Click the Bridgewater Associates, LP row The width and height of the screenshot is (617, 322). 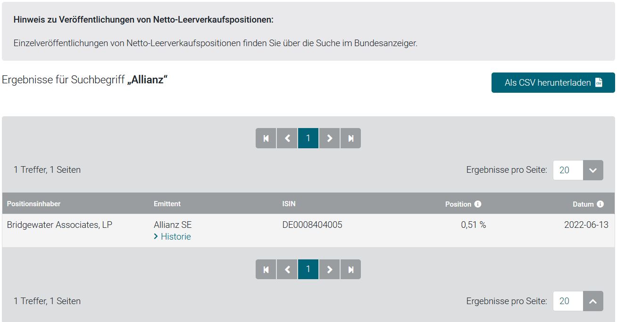point(59,225)
